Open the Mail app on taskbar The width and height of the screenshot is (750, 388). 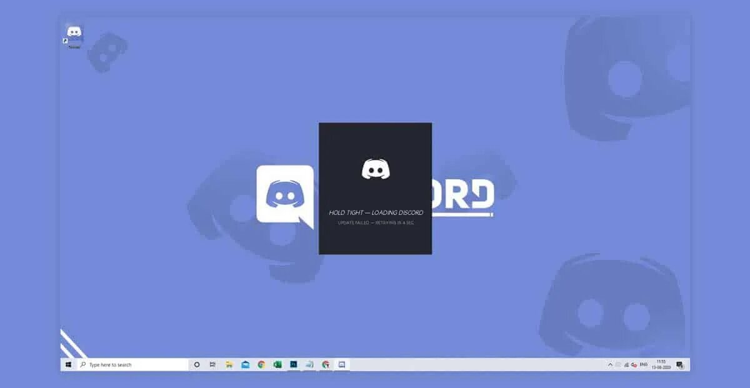246,364
